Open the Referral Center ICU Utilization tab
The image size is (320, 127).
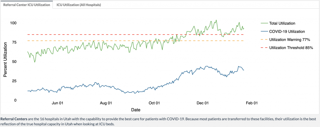27,5
